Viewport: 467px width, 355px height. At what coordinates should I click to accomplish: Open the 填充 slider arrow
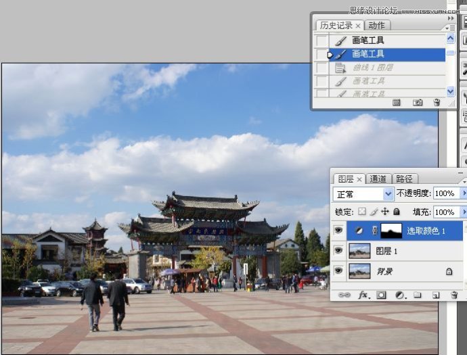(x=463, y=212)
